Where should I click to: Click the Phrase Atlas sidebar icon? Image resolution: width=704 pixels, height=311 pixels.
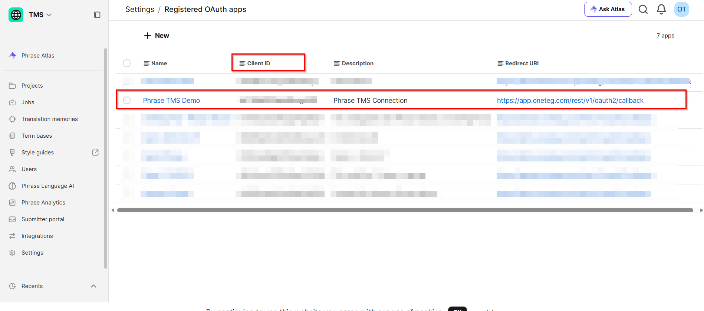point(12,56)
